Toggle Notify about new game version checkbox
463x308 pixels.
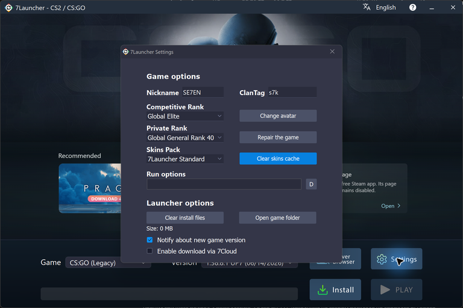pos(150,240)
